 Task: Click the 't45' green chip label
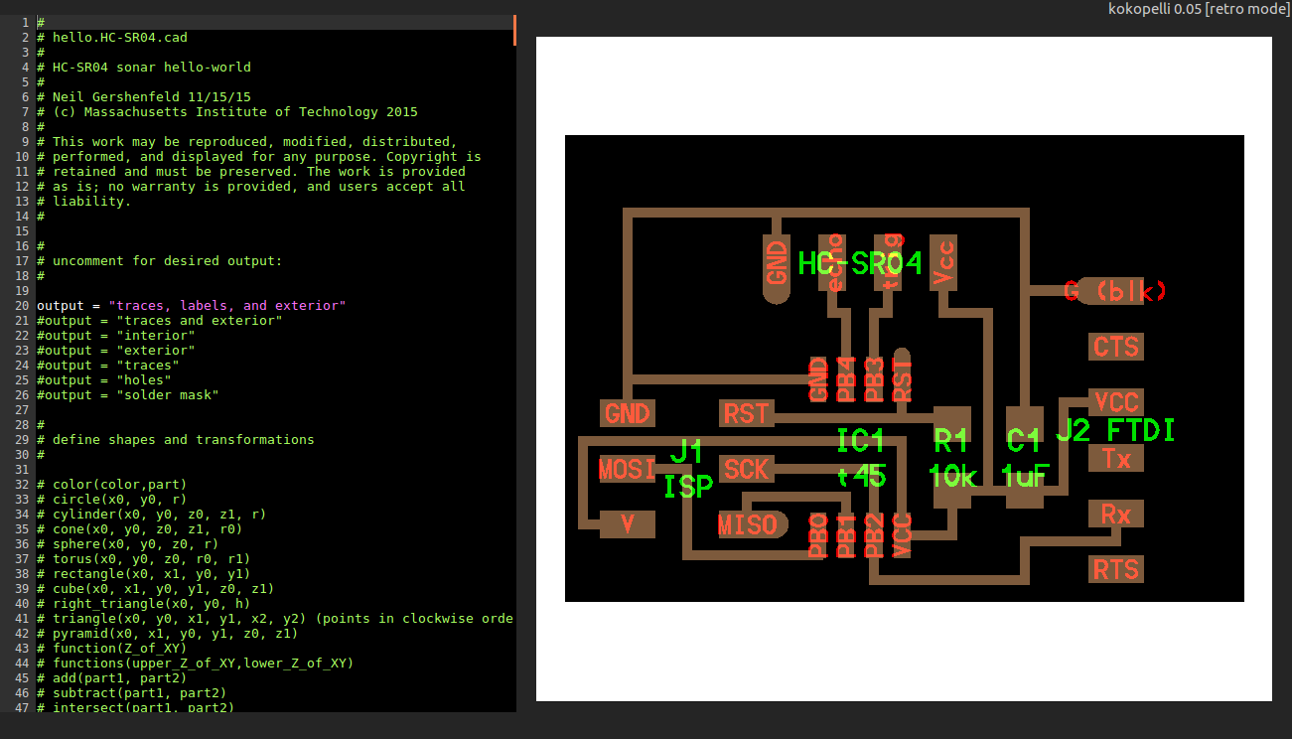861,476
